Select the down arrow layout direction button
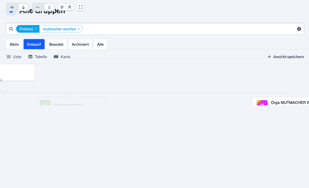Image resolution: width=309 pixels, height=188 pixels. (24, 7)
